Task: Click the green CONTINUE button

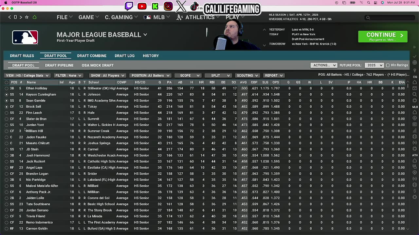Action: (x=383, y=37)
